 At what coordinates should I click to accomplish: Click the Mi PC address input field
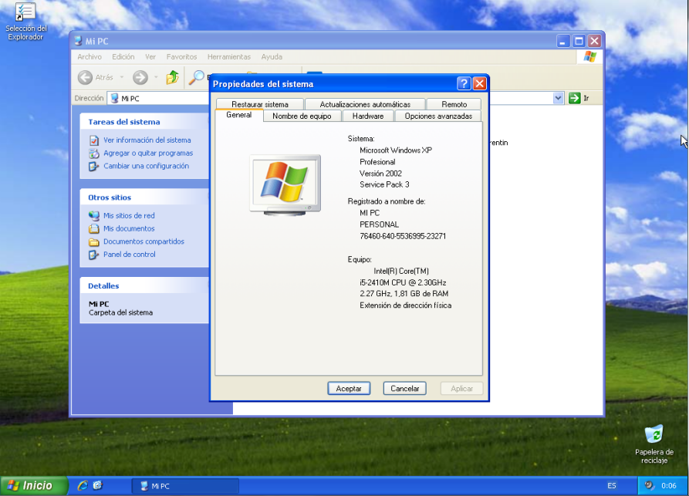point(335,98)
